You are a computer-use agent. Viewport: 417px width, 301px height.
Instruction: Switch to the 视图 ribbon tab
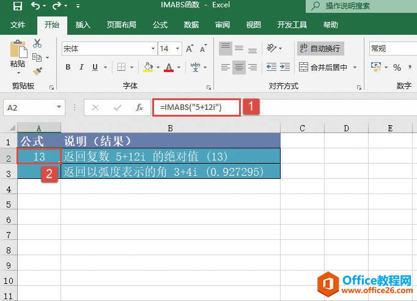(x=254, y=25)
